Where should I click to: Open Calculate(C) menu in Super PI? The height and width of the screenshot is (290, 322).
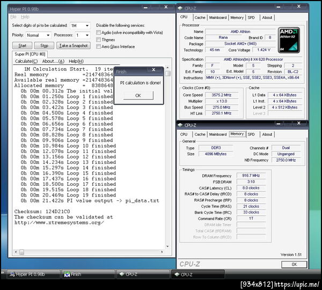26,61
